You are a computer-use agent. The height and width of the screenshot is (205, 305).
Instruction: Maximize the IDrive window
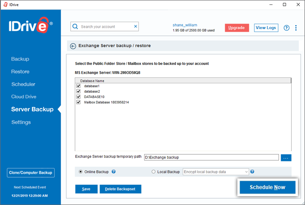point(284,4)
